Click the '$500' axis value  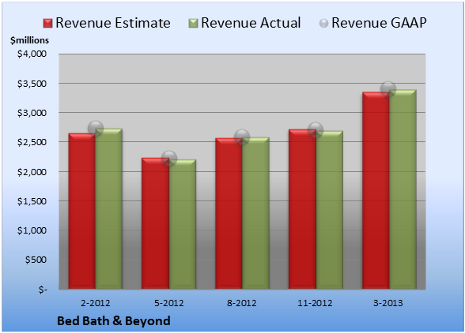[36, 260]
